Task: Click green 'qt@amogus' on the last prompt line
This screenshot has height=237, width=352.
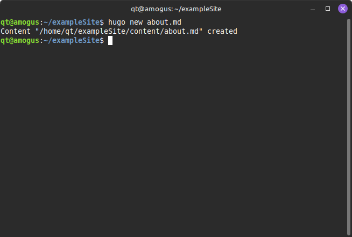Action: (x=20, y=41)
